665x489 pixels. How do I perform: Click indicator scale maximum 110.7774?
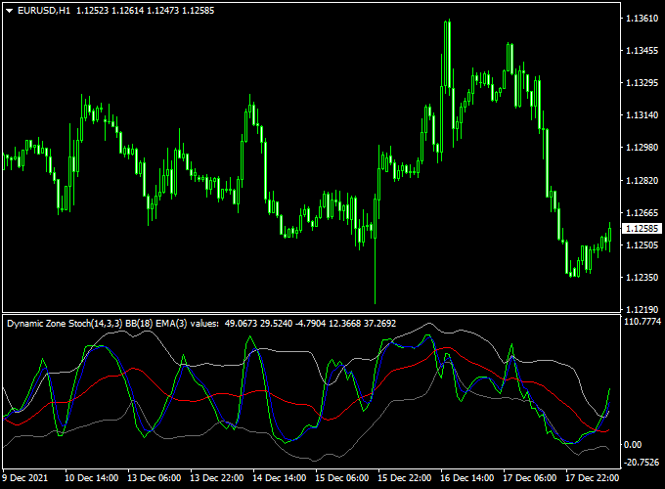643,322
